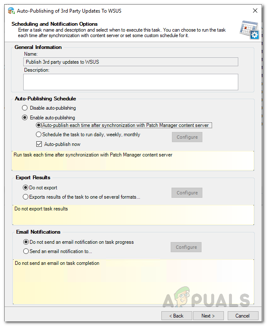Select Do not send an email notification
The height and width of the screenshot is (326, 267).
pos(26,242)
